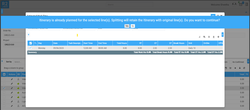Screen dimensions: 250x110
Task: Focus the top Search box
Action: pyautogui.click(x=130, y=5)
